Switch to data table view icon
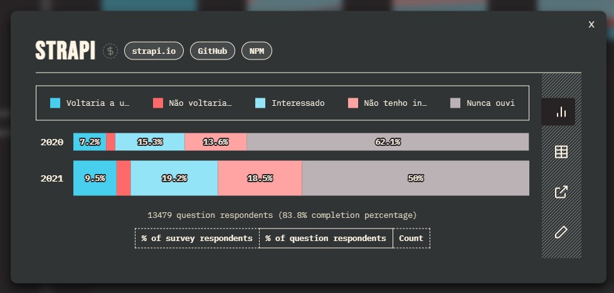 [x=561, y=152]
